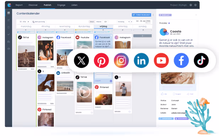The image size is (219, 140).
Task: Click the large Facebook icon
Action: tap(181, 60)
